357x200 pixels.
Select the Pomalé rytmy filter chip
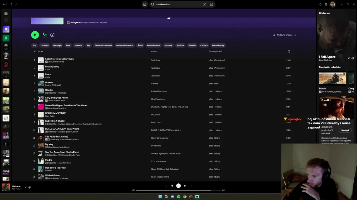pos(218,46)
